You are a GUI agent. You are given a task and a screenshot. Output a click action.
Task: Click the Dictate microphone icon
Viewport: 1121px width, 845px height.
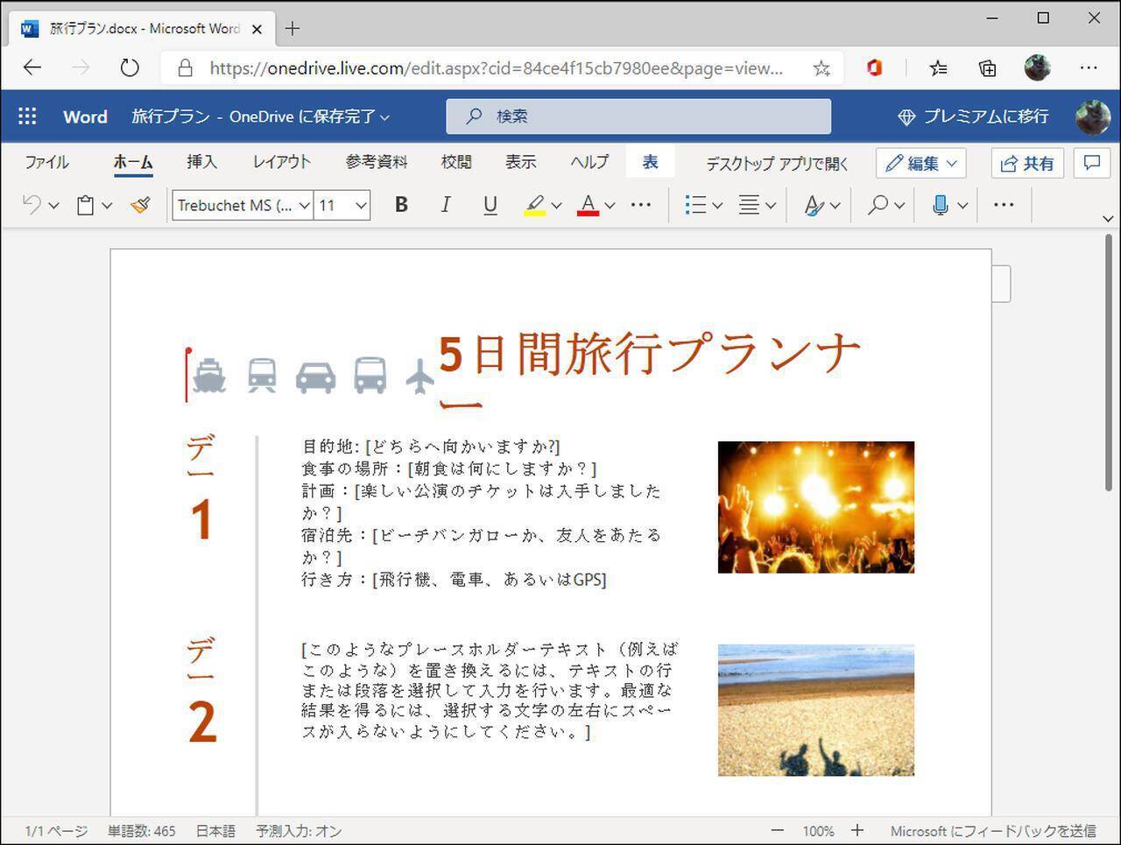tap(940, 205)
